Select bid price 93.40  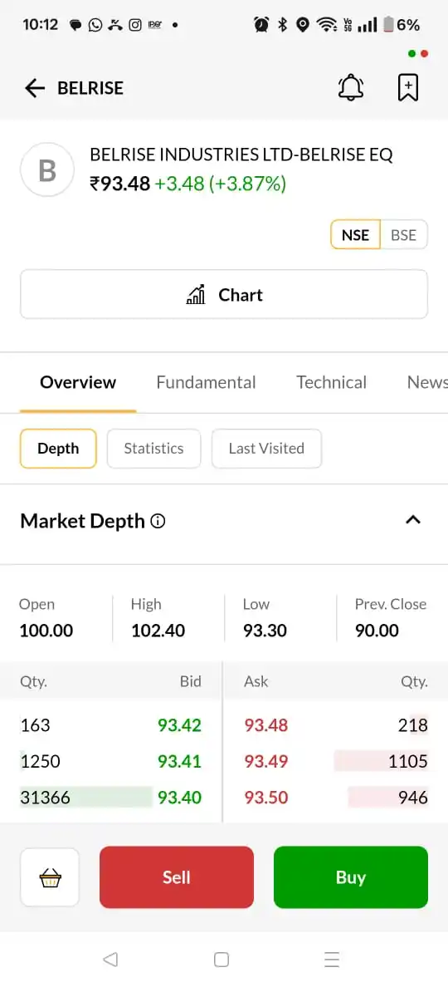pyautogui.click(x=180, y=798)
